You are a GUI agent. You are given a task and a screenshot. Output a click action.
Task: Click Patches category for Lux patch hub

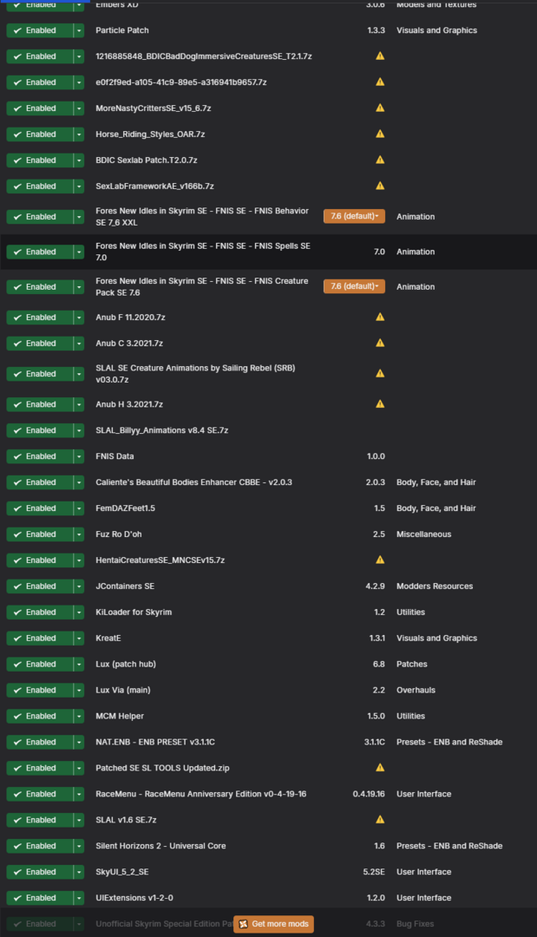pos(411,665)
